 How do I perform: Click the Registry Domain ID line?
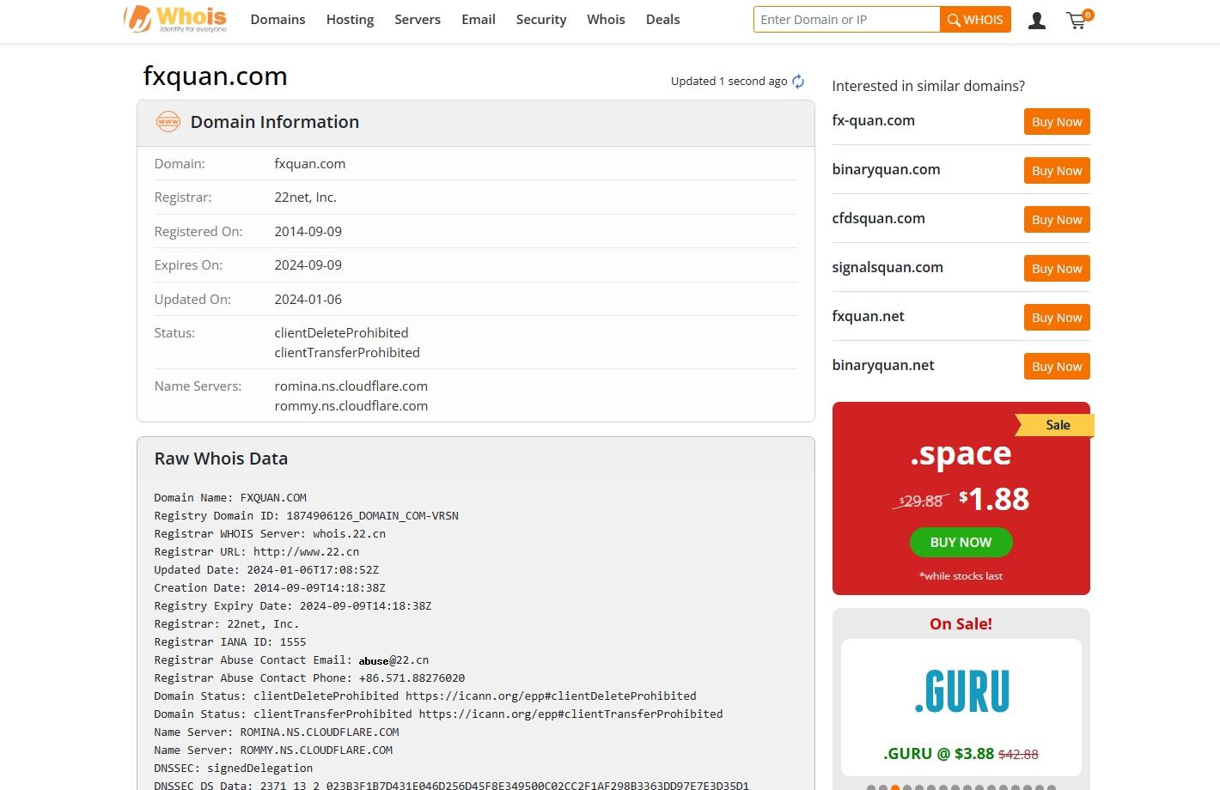pyautogui.click(x=306, y=516)
